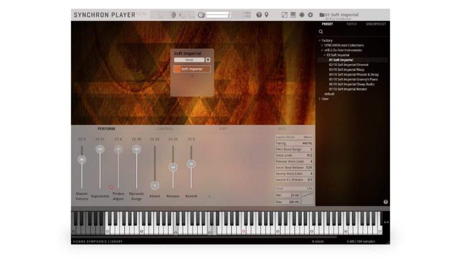Expand the SYNCHRON-ized Collections folder
Screen dimensions: 461x259
click(x=322, y=45)
